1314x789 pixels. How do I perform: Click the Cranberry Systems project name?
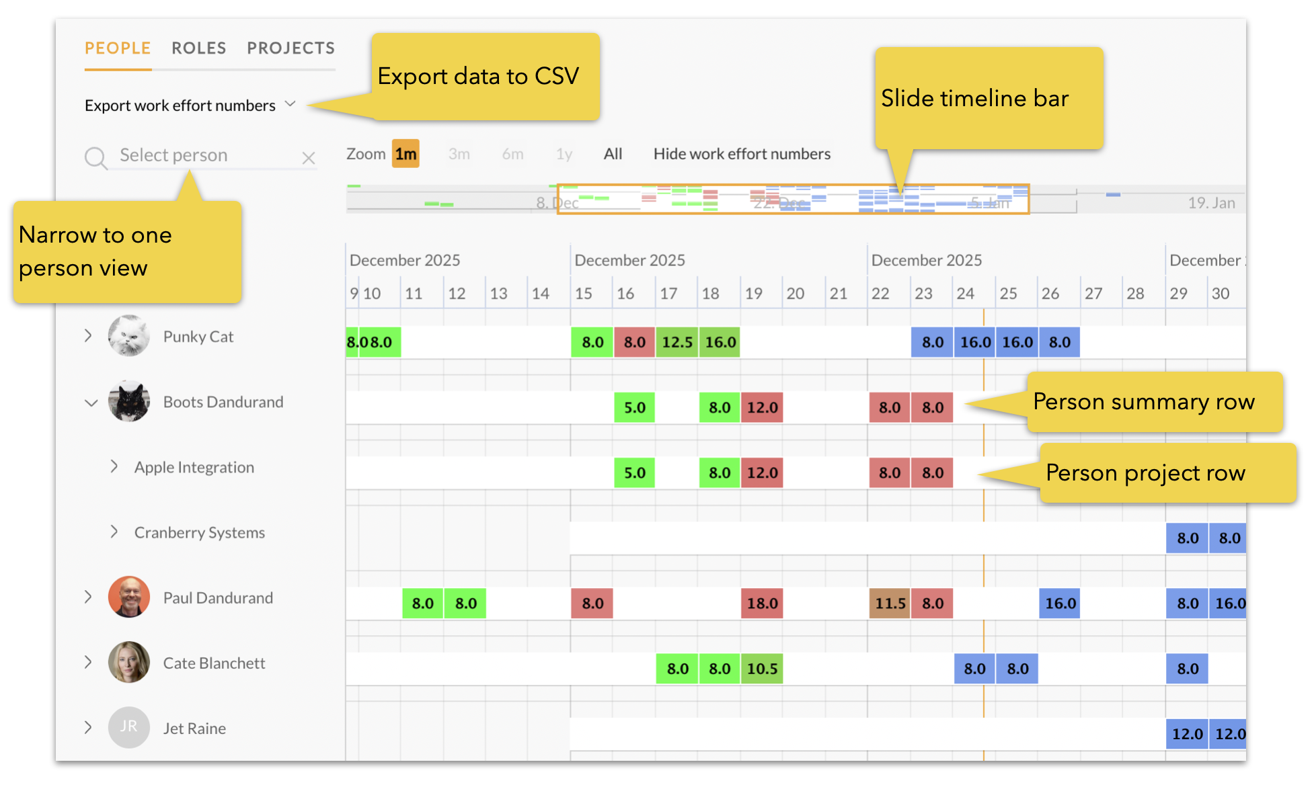pyautogui.click(x=200, y=532)
